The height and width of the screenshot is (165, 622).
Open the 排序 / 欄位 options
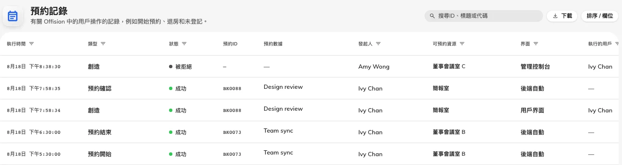[600, 16]
